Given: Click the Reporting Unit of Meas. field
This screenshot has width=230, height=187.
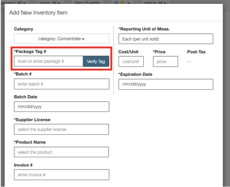Looking at the screenshot, I should [165, 39].
